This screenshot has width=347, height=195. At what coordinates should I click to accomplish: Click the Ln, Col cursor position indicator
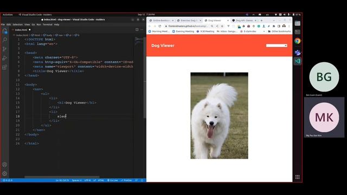point(62,180)
